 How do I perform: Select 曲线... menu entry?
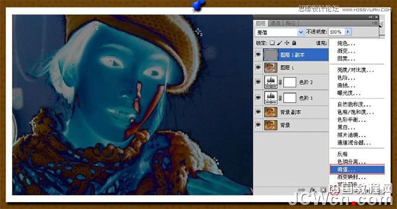click(x=346, y=86)
